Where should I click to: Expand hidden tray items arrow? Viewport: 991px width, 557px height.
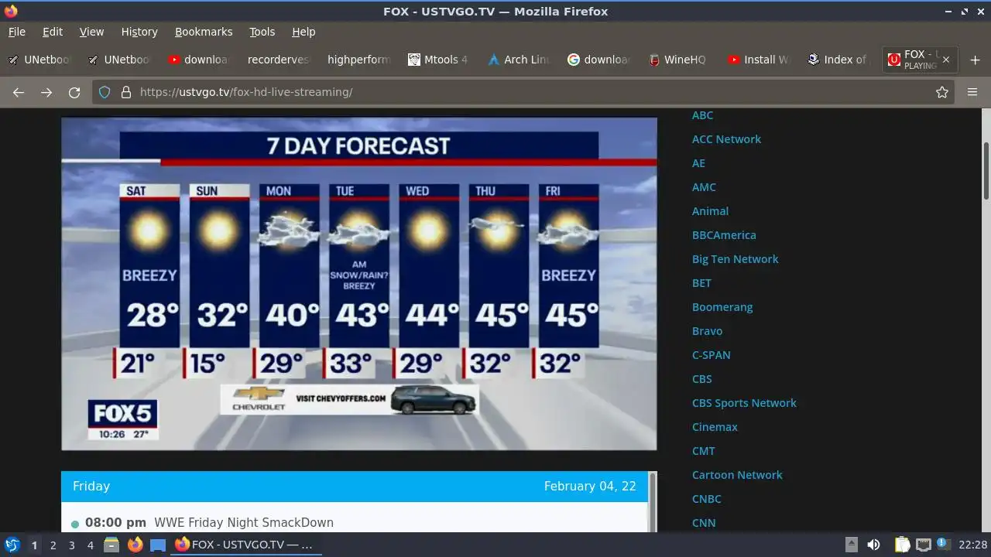851,545
